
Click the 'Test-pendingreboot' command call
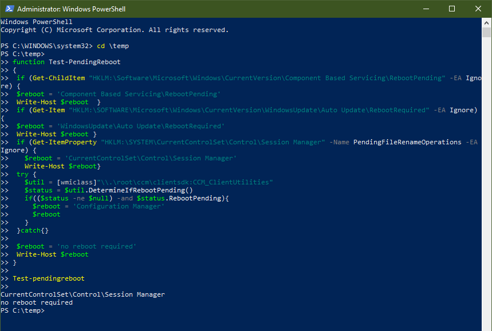pyautogui.click(x=49, y=278)
